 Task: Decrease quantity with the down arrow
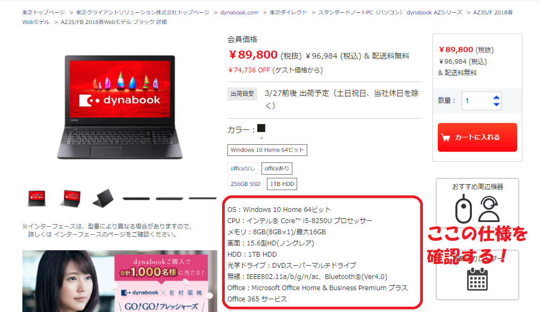pos(496,104)
